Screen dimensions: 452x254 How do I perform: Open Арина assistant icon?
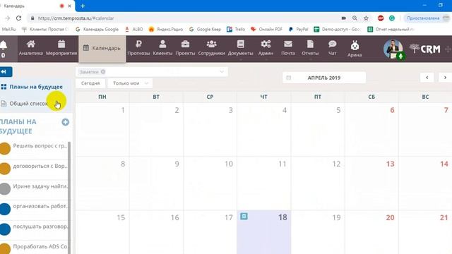[x=355, y=49]
